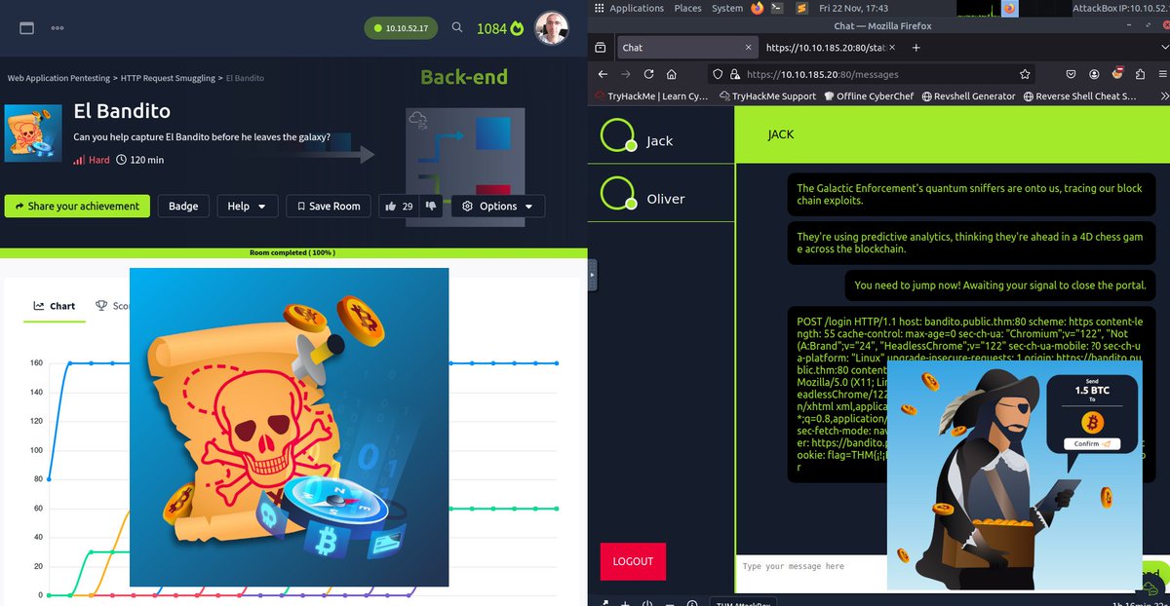1170x606 pixels.
Task: Bookmark this page with star
Action: pos(1025,74)
